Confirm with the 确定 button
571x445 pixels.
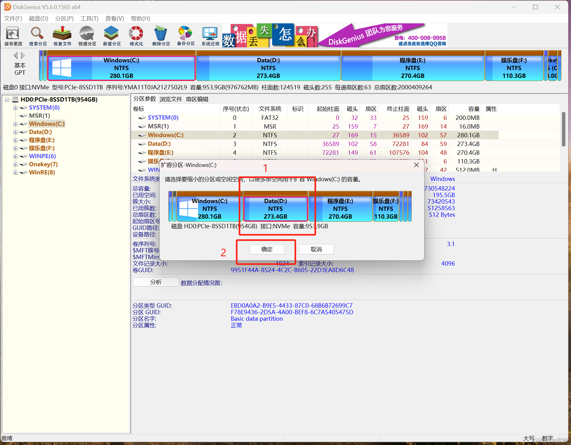click(x=267, y=249)
